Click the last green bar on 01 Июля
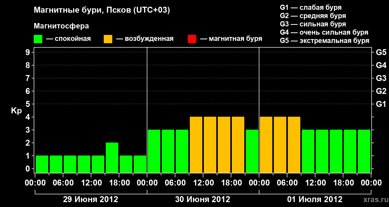The image size is (389, 207). (364, 151)
